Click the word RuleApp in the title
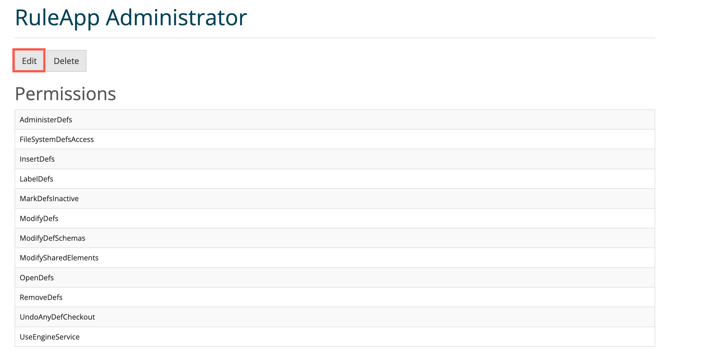Screen dimensions: 703x358 [x=57, y=18]
